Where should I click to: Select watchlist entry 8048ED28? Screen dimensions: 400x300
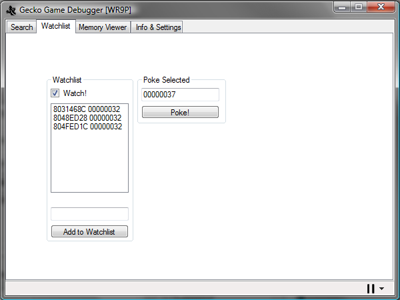point(87,118)
